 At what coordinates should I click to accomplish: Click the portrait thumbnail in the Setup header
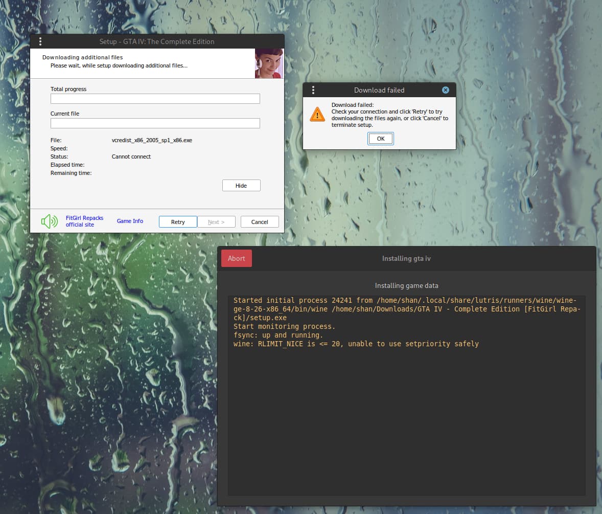click(269, 63)
